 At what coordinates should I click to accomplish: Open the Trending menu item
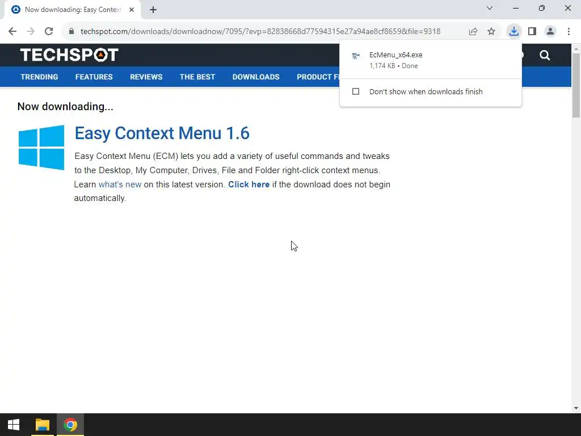point(39,77)
